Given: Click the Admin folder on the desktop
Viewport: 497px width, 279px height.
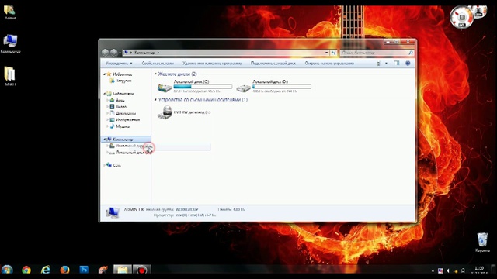Looking at the screenshot, I should (x=9, y=10).
